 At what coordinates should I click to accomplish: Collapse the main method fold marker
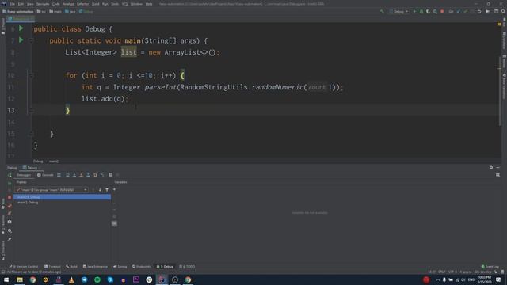(x=31, y=40)
